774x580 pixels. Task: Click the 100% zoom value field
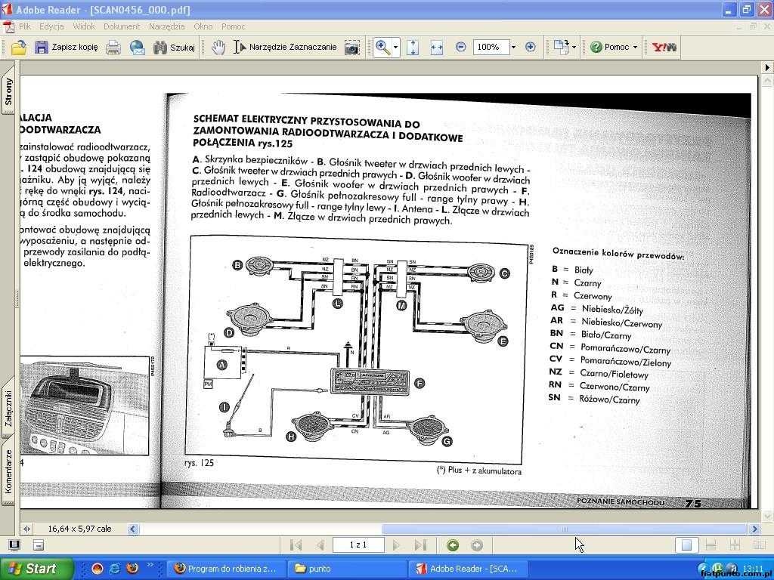point(491,48)
